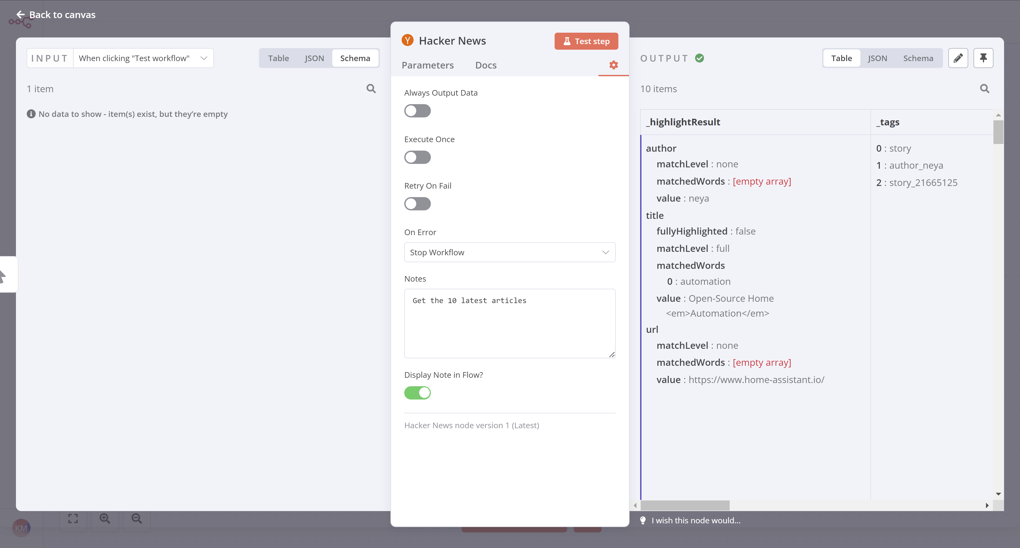Disable the Display Note in Flow toggle

point(417,392)
